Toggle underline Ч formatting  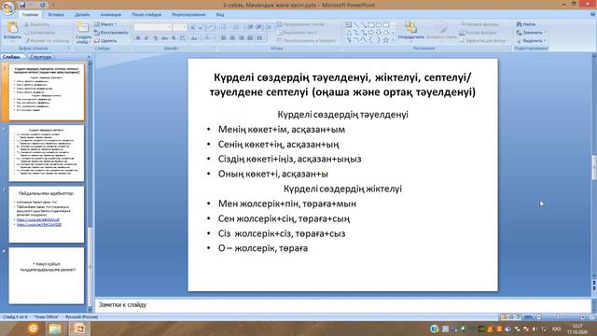[x=156, y=38]
